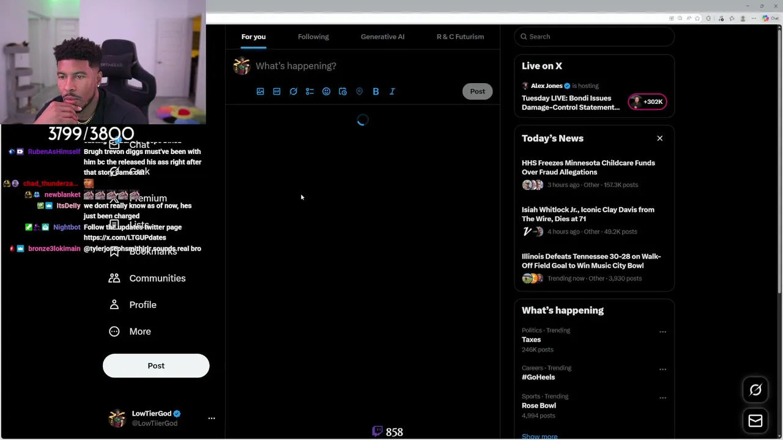783x440 pixels.
Task: Open the browser favorites list icon
Action: tap(732, 18)
